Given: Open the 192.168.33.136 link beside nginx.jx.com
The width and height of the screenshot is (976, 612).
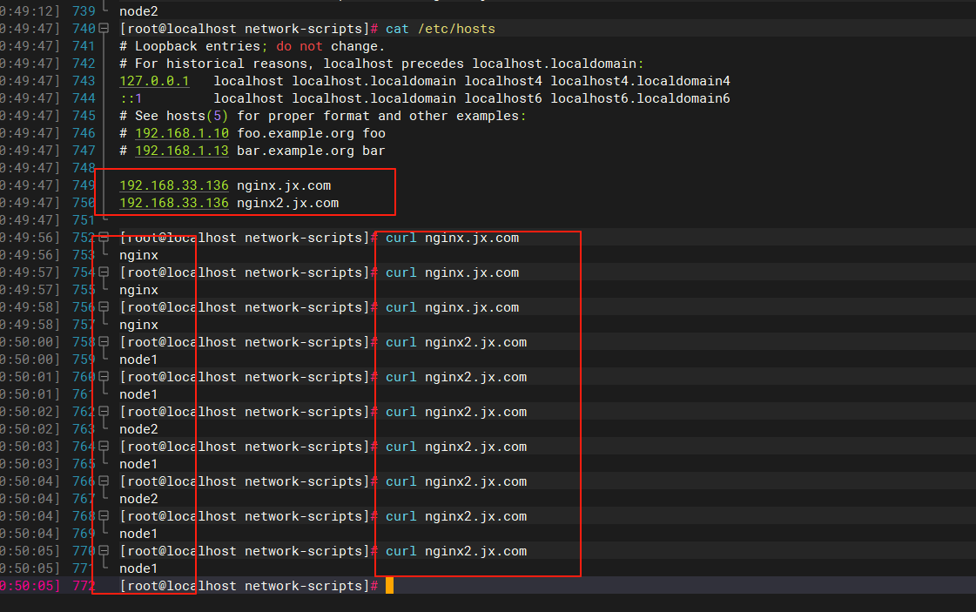Looking at the screenshot, I should [x=173, y=185].
